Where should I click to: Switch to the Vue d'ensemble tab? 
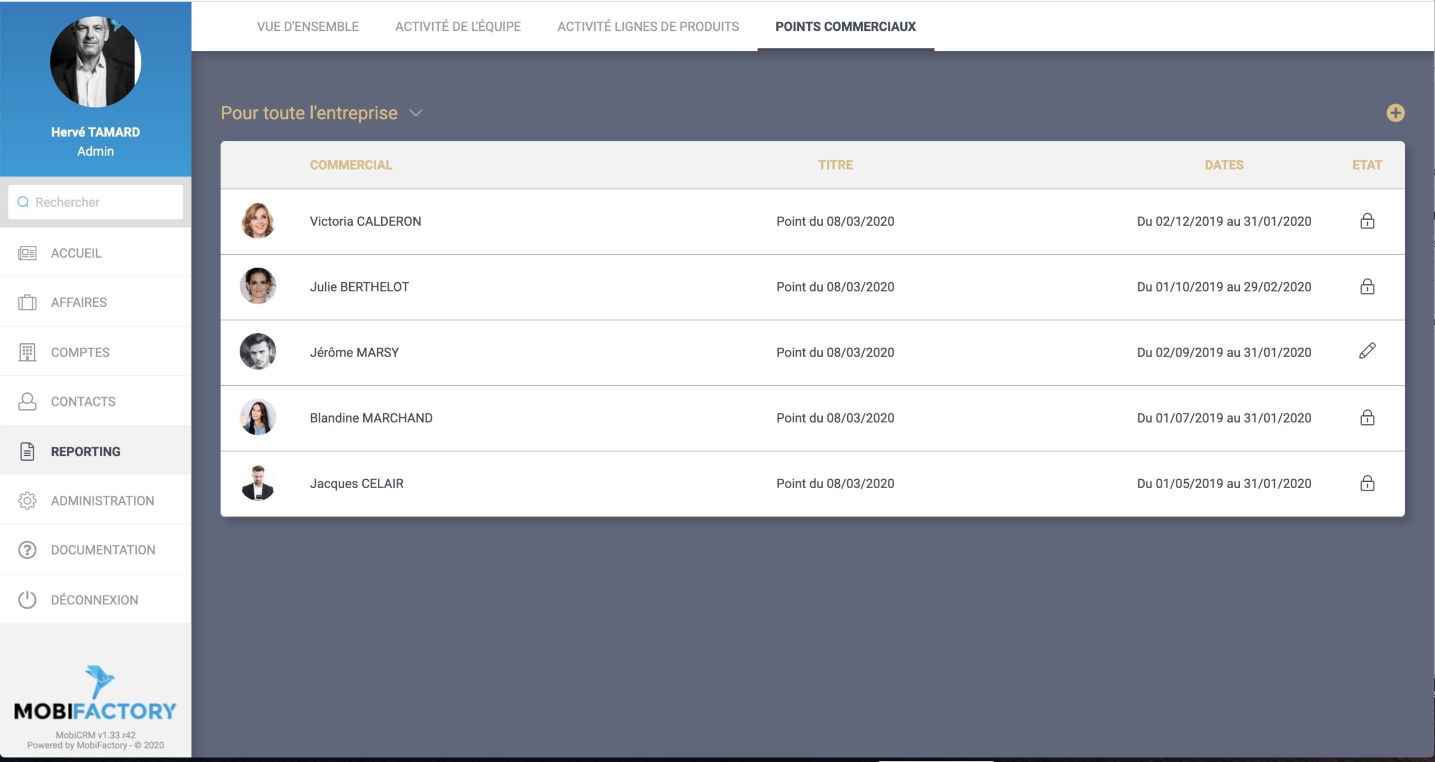point(308,26)
